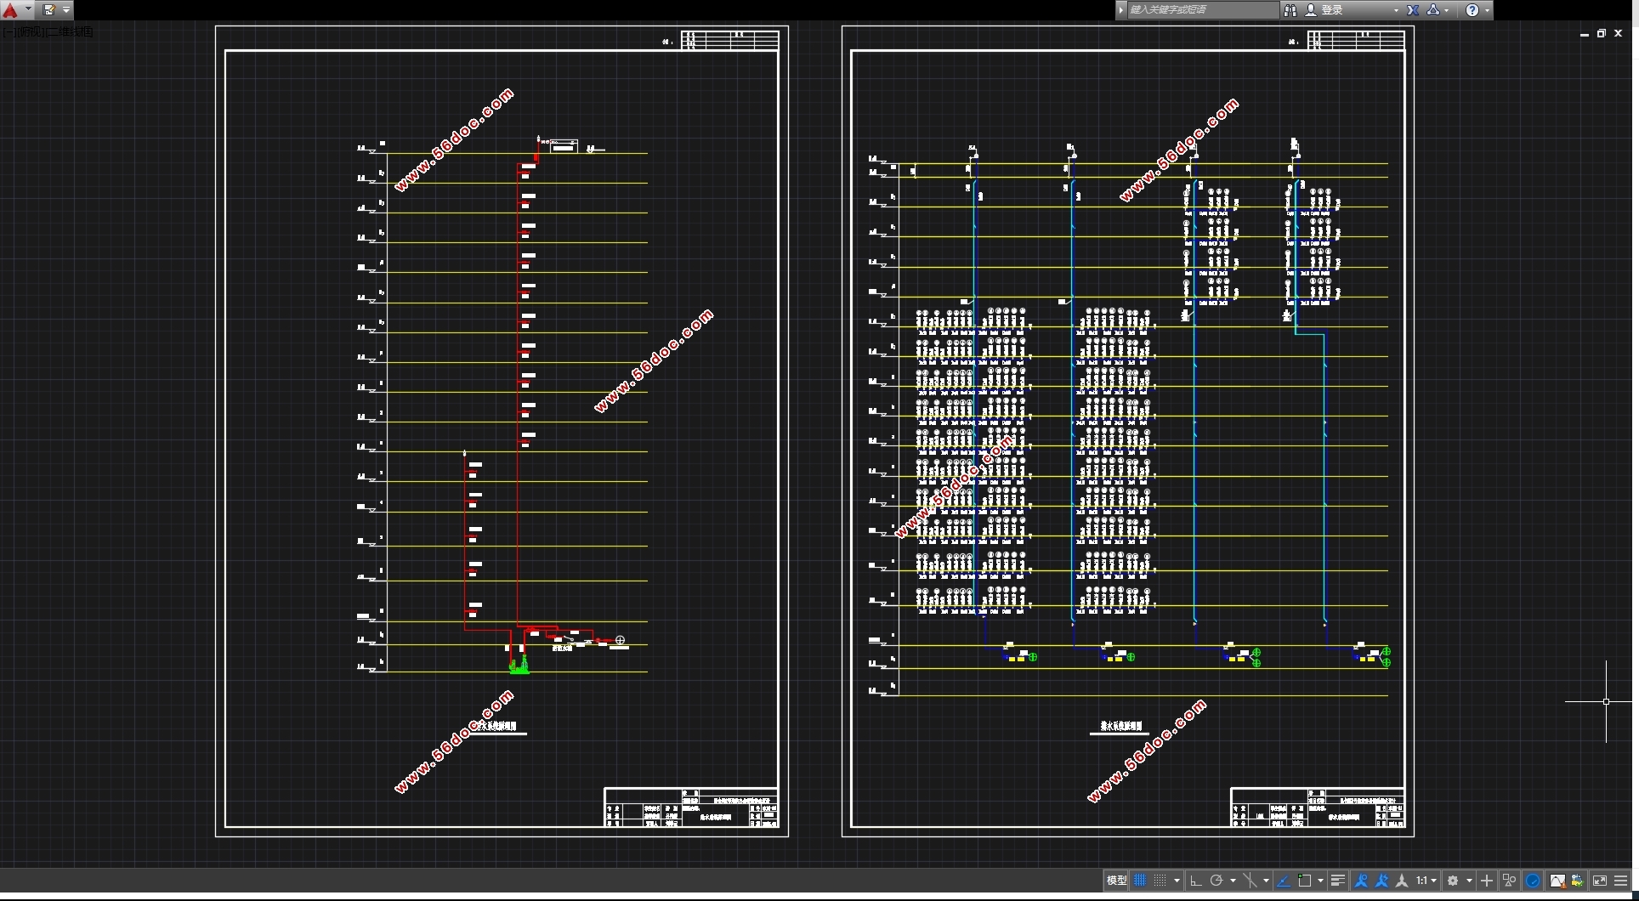The width and height of the screenshot is (1639, 901).
Task: Click the Save As quick access icon
Action: (48, 10)
